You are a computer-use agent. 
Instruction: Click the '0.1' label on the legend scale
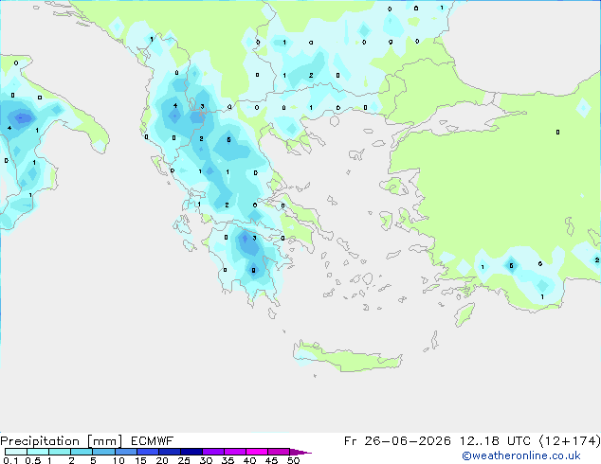click(x=10, y=460)
